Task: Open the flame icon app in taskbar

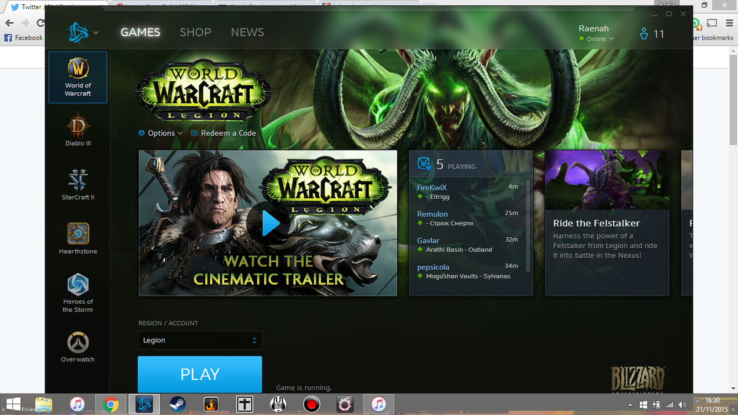Action: point(212,405)
